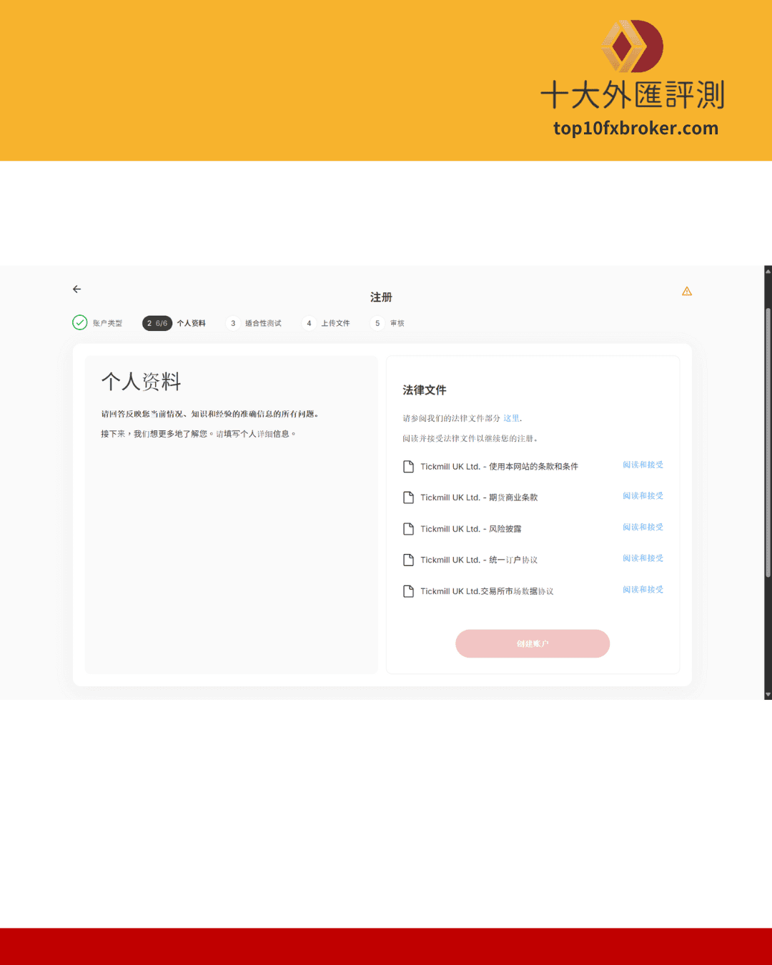Click 阅读和接受 for 交易所市场数据协议

(642, 589)
